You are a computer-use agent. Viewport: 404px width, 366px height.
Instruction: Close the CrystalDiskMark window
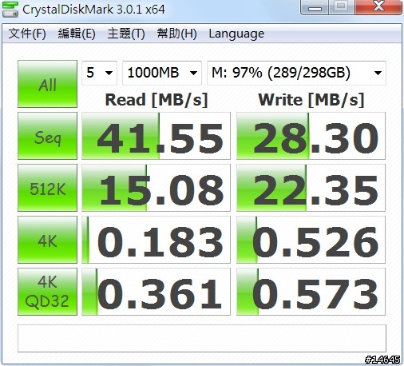[378, 7]
